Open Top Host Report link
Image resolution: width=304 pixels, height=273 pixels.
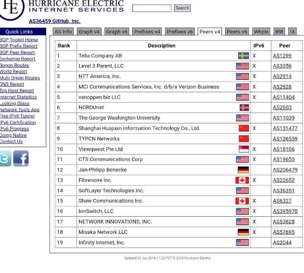click(x=17, y=91)
